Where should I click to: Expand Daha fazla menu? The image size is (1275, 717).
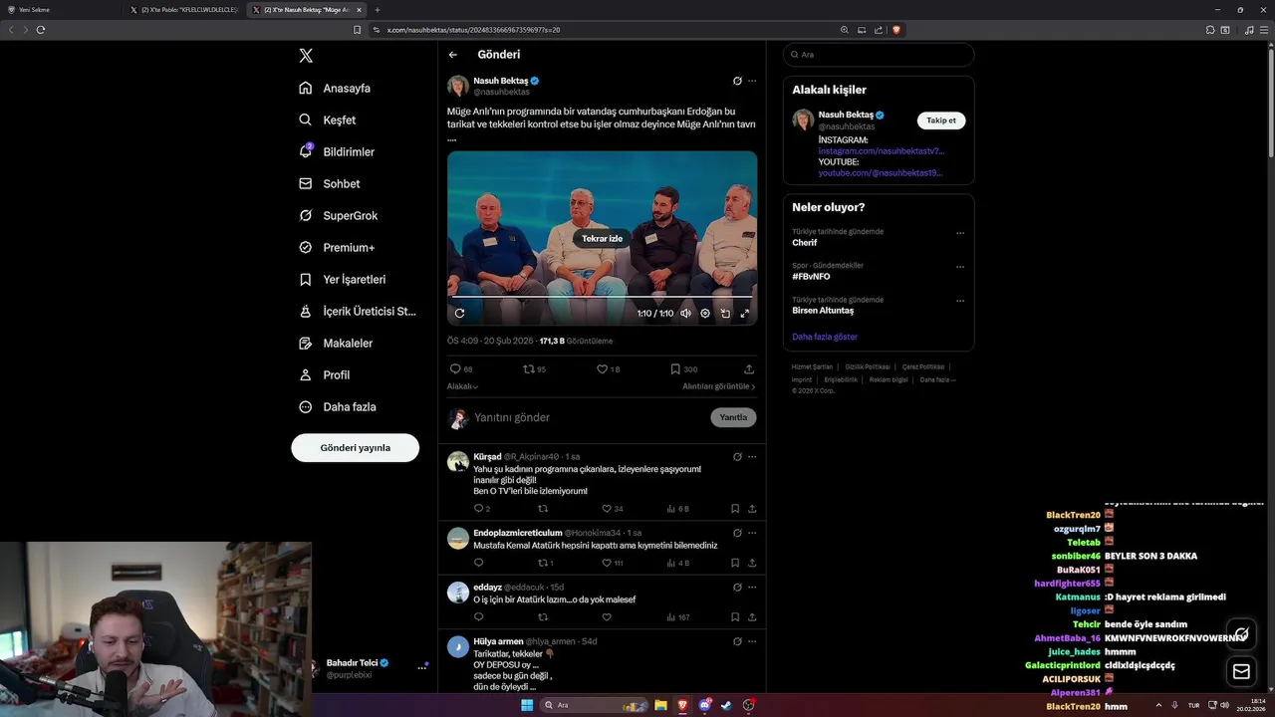337,406
